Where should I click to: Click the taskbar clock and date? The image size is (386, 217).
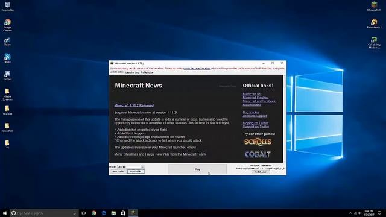click(x=369, y=213)
